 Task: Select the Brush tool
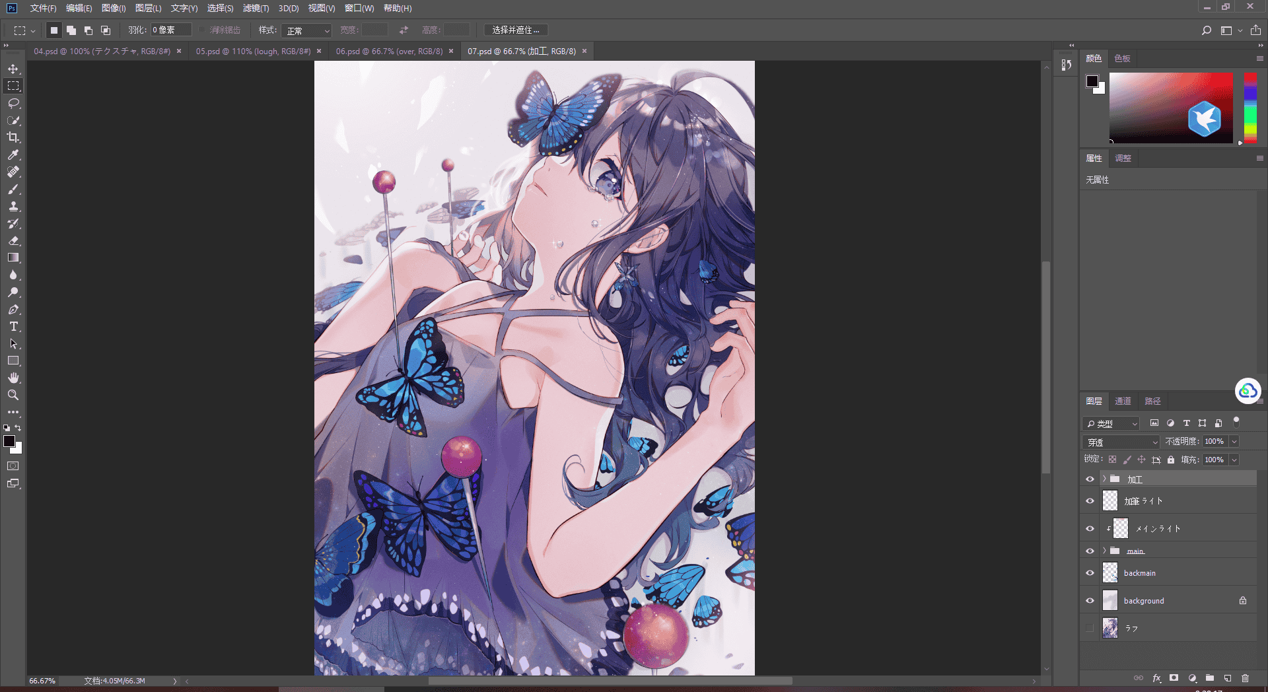13,189
